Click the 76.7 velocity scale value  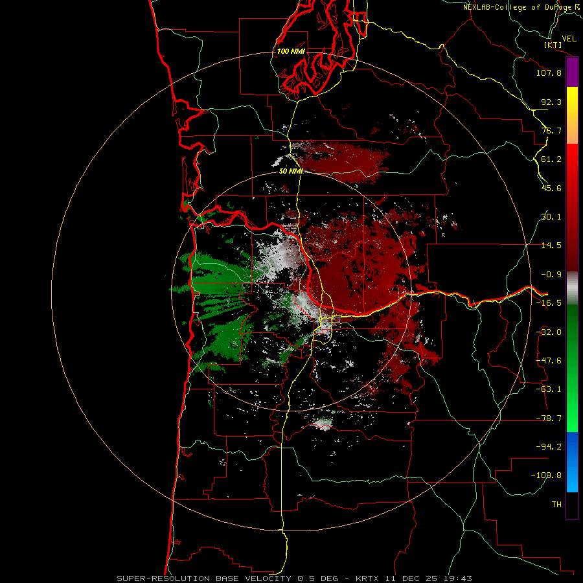tap(551, 130)
